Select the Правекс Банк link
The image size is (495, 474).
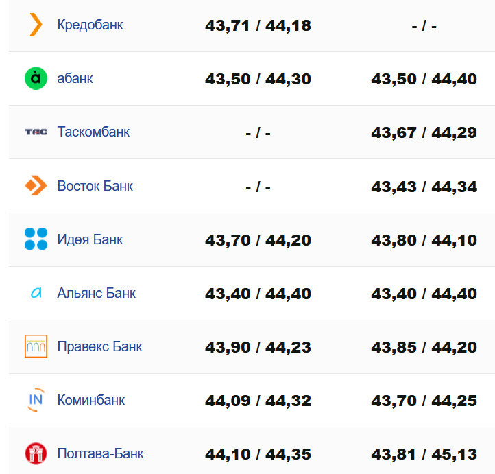pyautogui.click(x=100, y=346)
